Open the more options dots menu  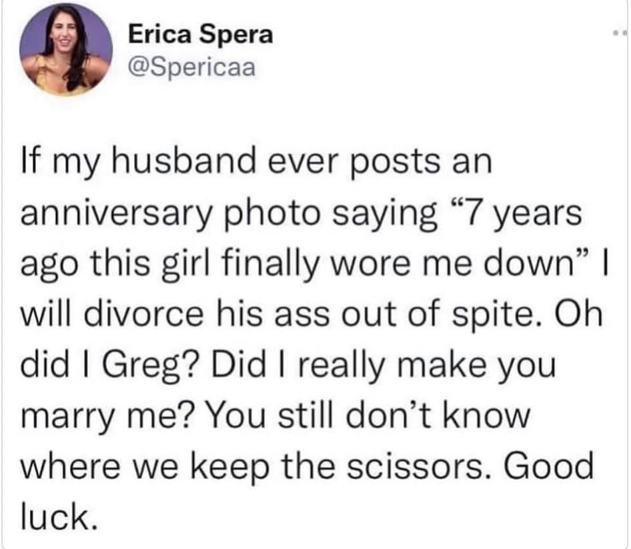point(618,33)
